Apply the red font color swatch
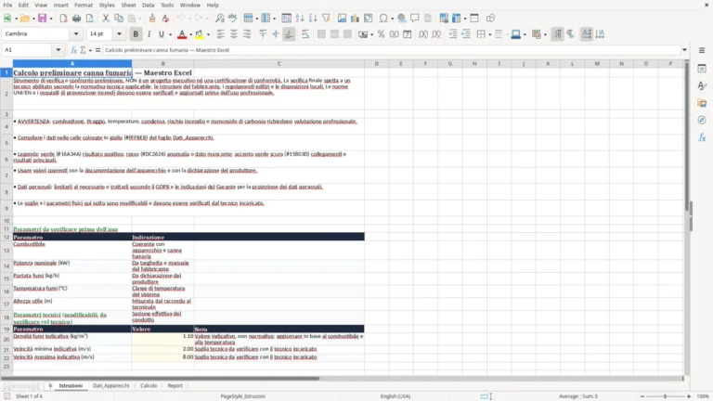The height and width of the screenshot is (401, 713). [x=182, y=34]
